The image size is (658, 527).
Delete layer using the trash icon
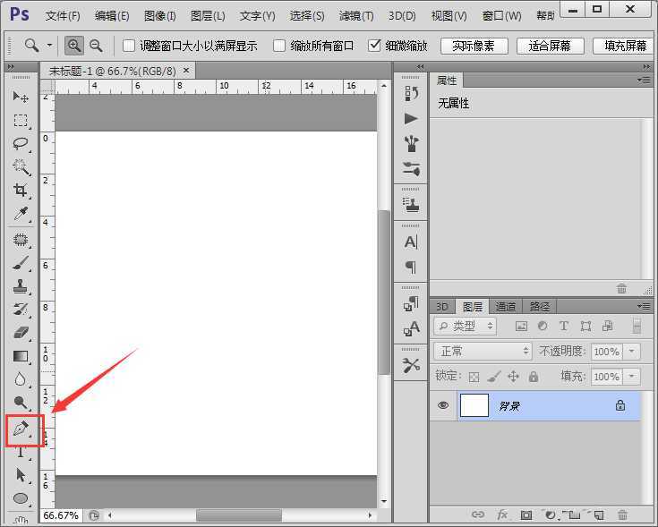pos(623,514)
